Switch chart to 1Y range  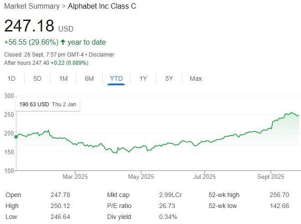click(143, 78)
